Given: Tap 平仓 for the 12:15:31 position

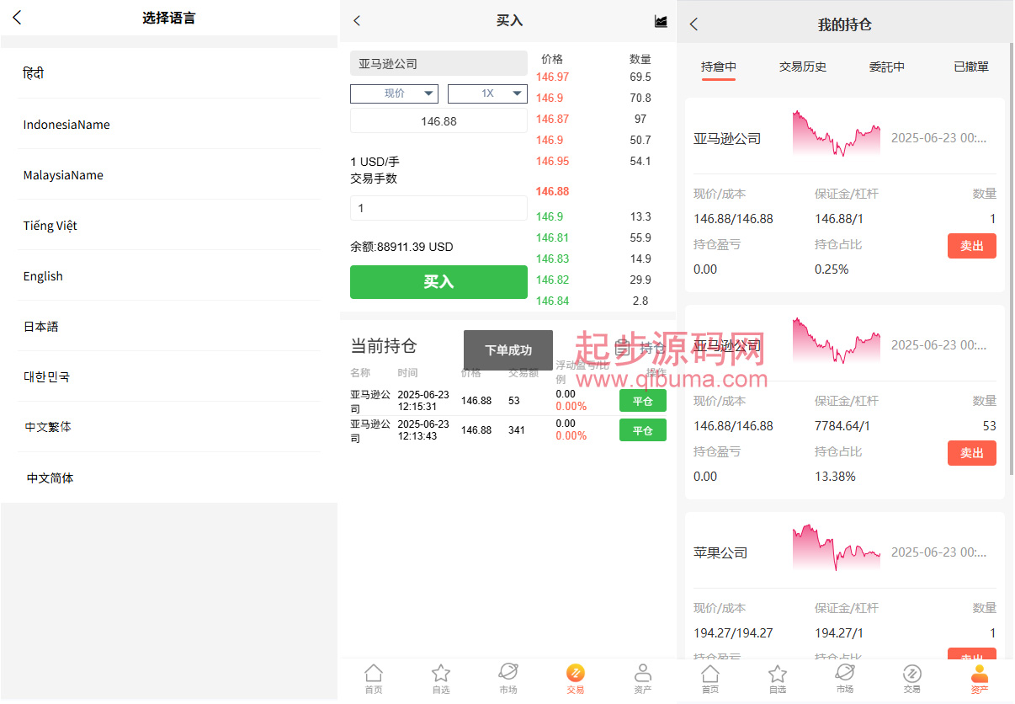Looking at the screenshot, I should (643, 401).
